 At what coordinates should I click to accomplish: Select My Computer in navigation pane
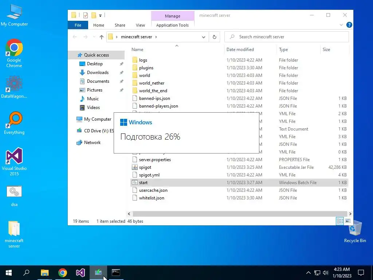(97, 119)
